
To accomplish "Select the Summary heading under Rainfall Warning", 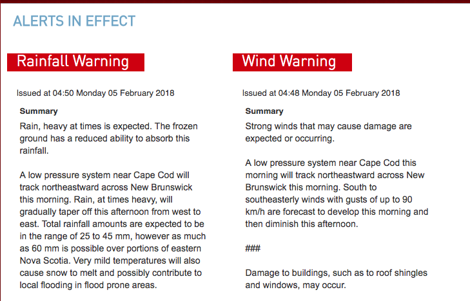I will pos(39,111).
